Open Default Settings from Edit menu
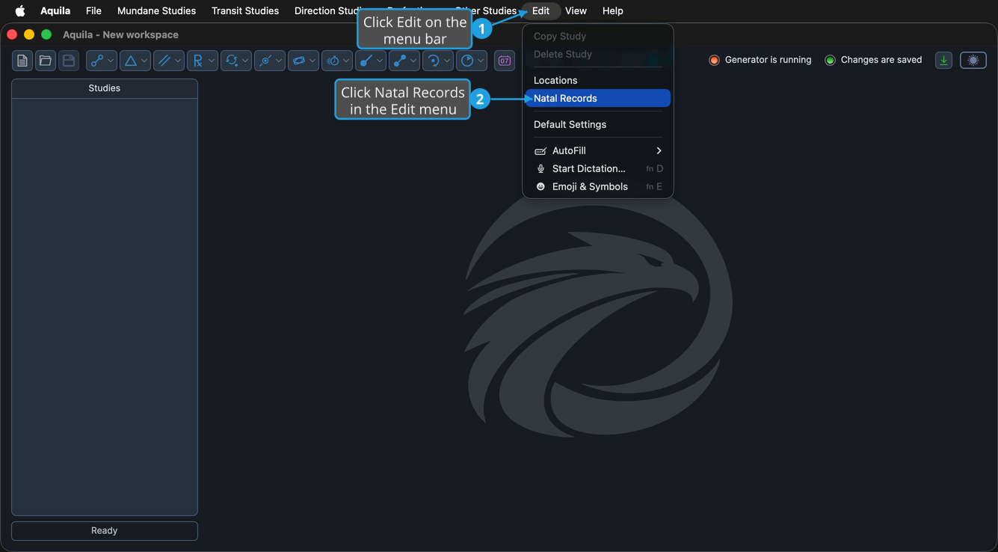Viewport: 998px width, 552px height. click(x=598, y=124)
